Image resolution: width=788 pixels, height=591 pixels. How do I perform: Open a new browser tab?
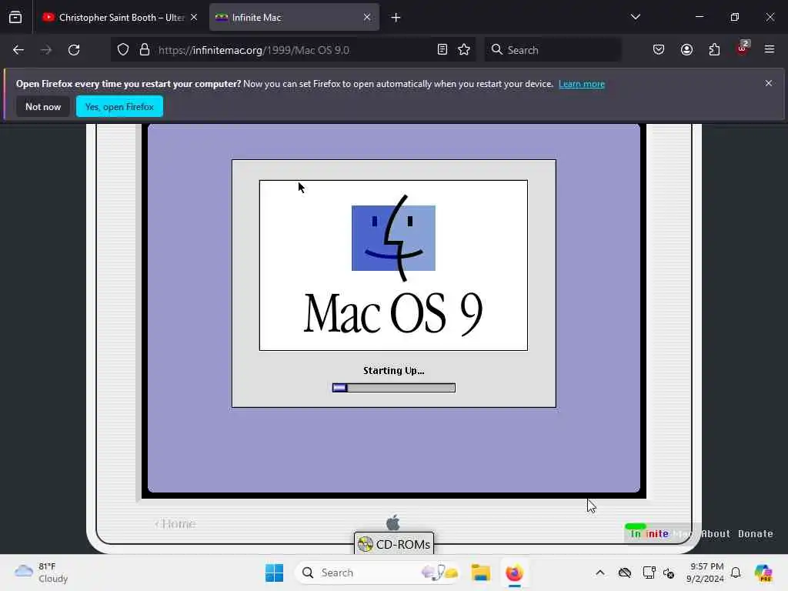396,18
